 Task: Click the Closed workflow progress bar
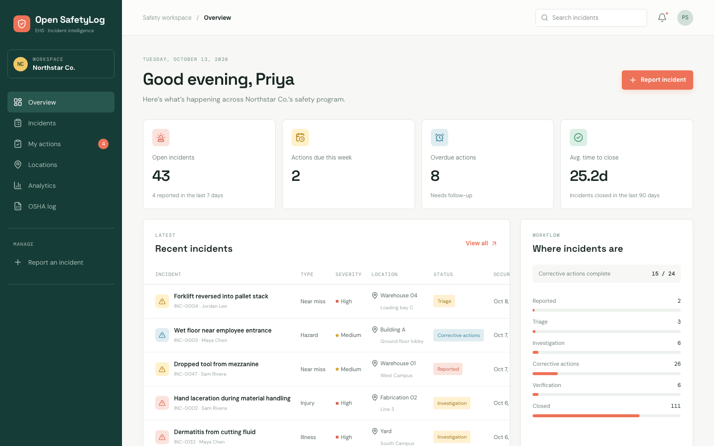click(x=606, y=416)
